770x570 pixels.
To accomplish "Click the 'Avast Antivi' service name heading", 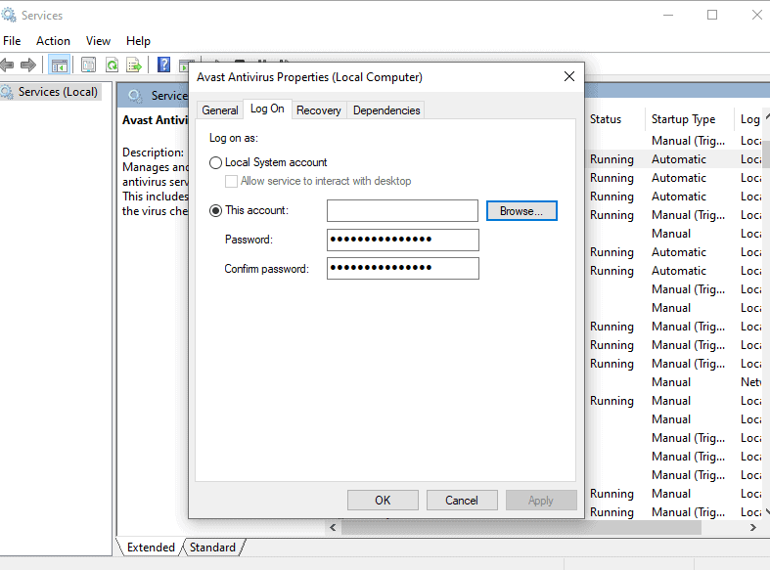I will [156, 120].
